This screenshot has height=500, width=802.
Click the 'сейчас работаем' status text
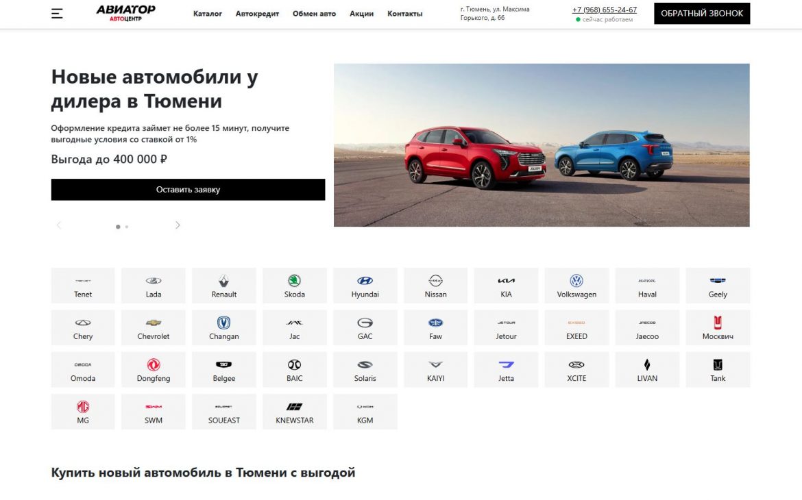(607, 19)
